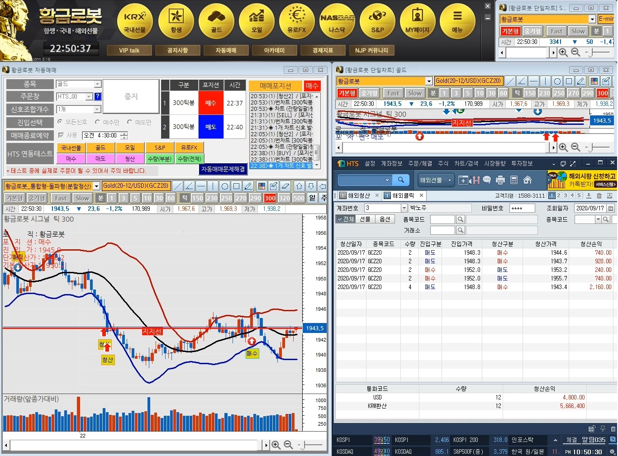618x456 pixels.
Task: Click HTS toolbar home icon
Action: pyautogui.click(x=527, y=180)
